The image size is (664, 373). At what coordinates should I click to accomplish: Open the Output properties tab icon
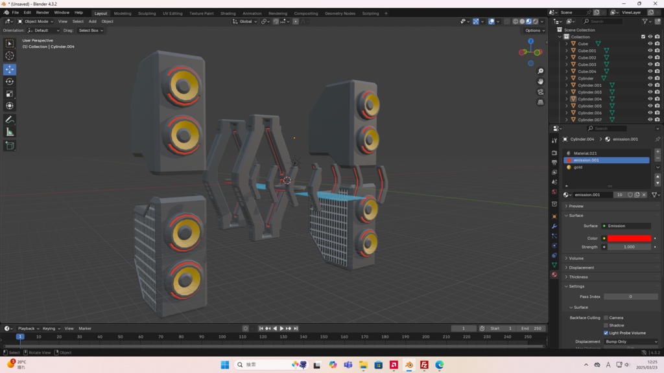[554, 163]
